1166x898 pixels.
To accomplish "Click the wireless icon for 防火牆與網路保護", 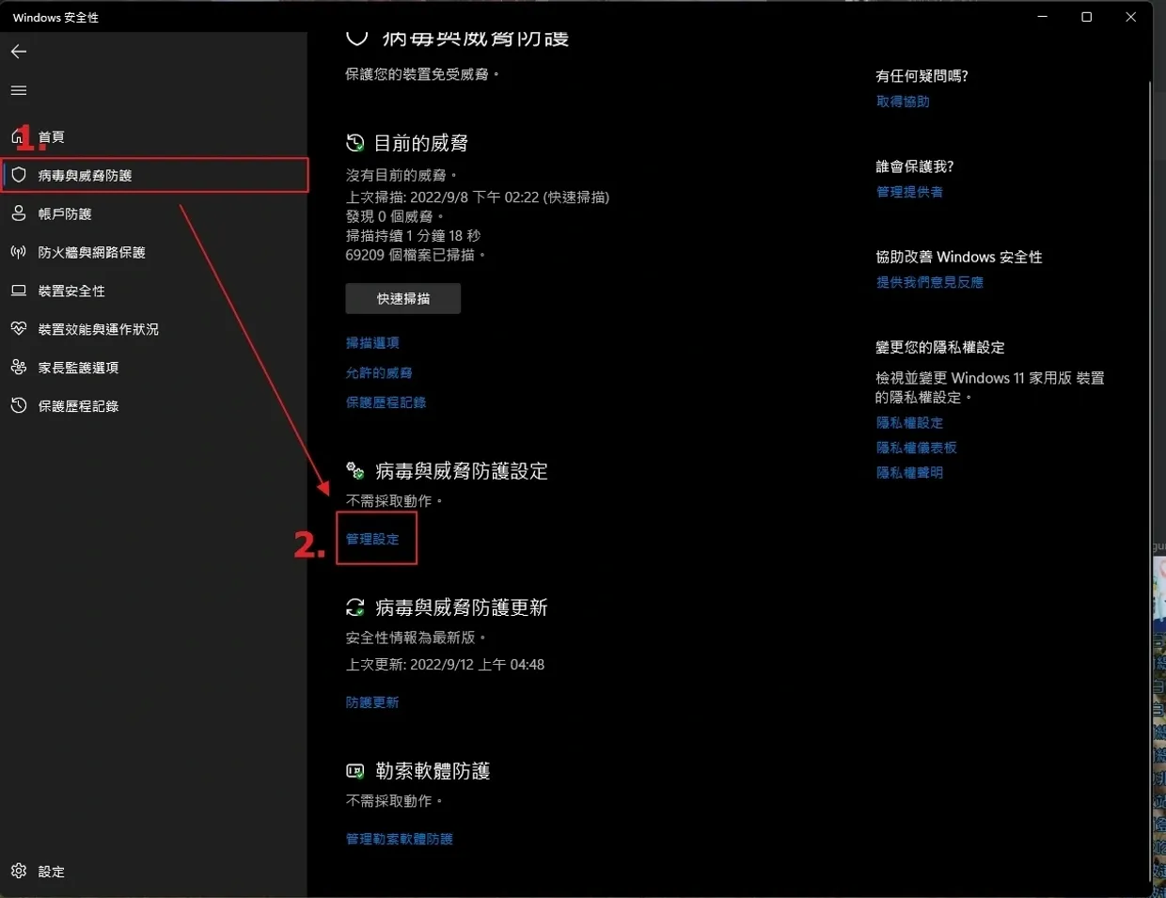I will tap(19, 252).
